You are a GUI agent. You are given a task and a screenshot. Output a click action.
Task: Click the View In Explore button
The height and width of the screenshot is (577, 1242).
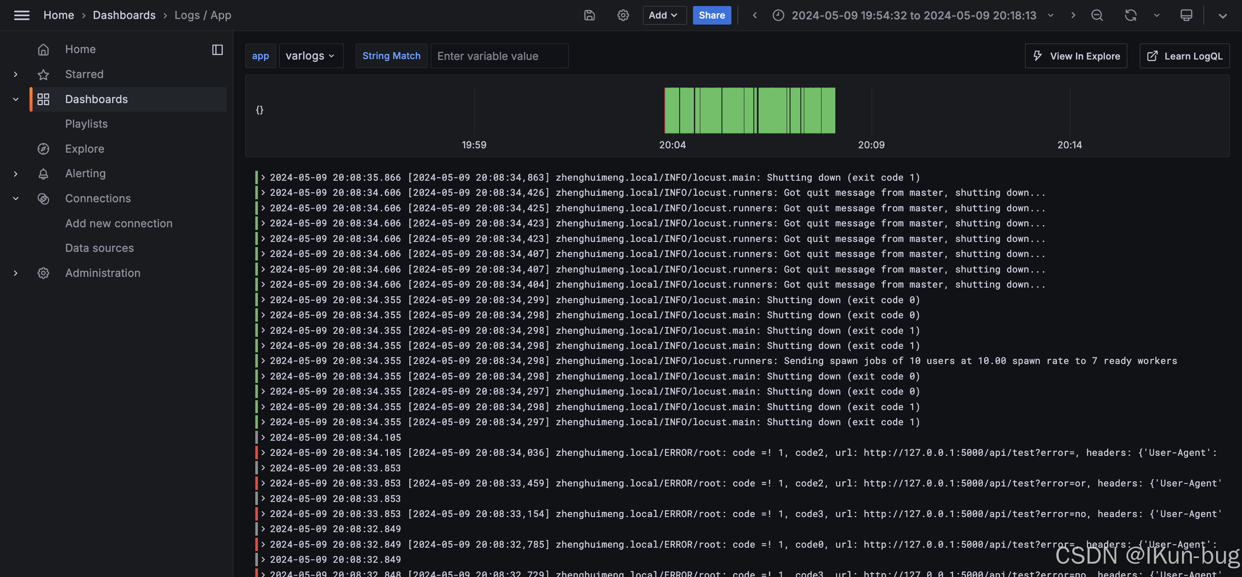1076,56
